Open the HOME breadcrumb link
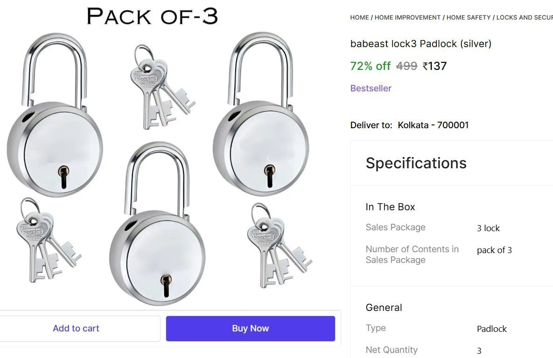Image resolution: width=553 pixels, height=358 pixels. (359, 17)
